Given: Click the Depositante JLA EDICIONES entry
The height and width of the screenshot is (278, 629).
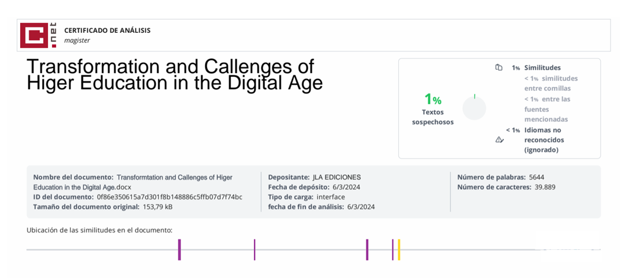Looking at the screenshot, I should (314, 177).
